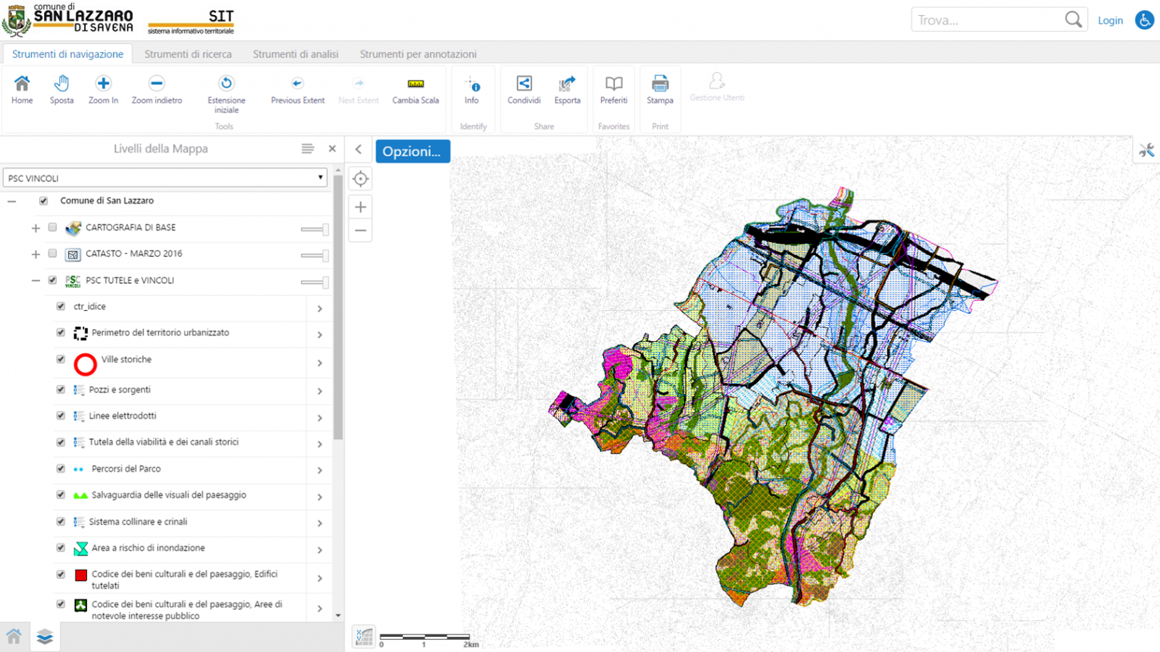Enable CARTOGRAFIA DI BASE layer
This screenshot has width=1160, height=652.
click(53, 228)
